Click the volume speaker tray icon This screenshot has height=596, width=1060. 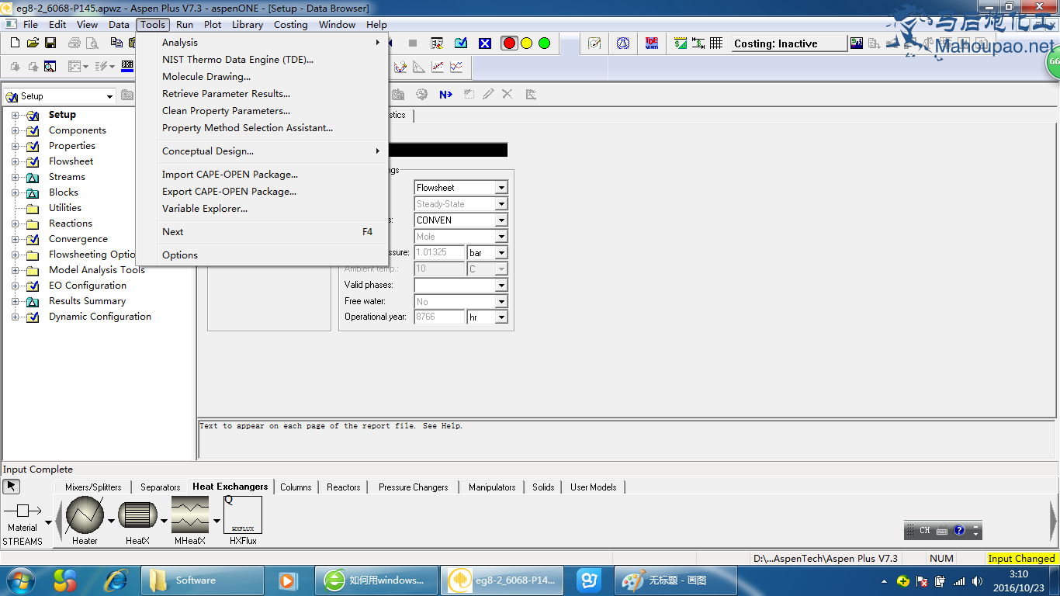977,581
